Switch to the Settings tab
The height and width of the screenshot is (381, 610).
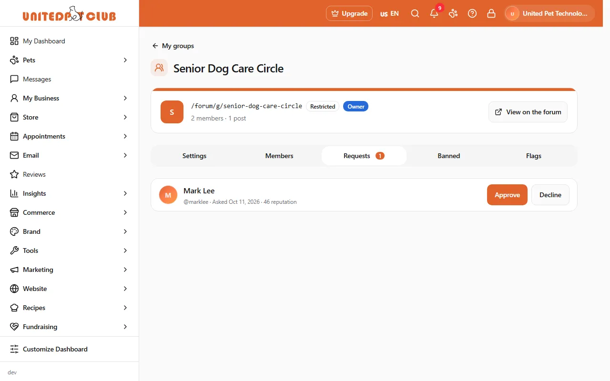pyautogui.click(x=194, y=156)
